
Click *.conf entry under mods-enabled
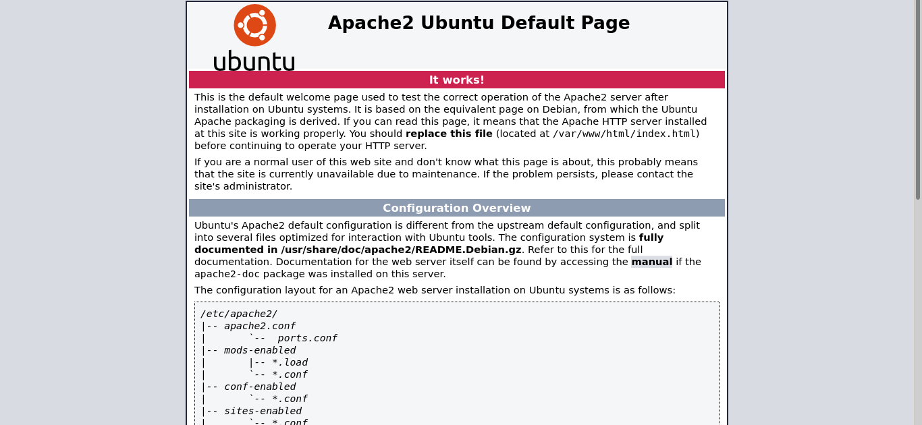point(290,374)
